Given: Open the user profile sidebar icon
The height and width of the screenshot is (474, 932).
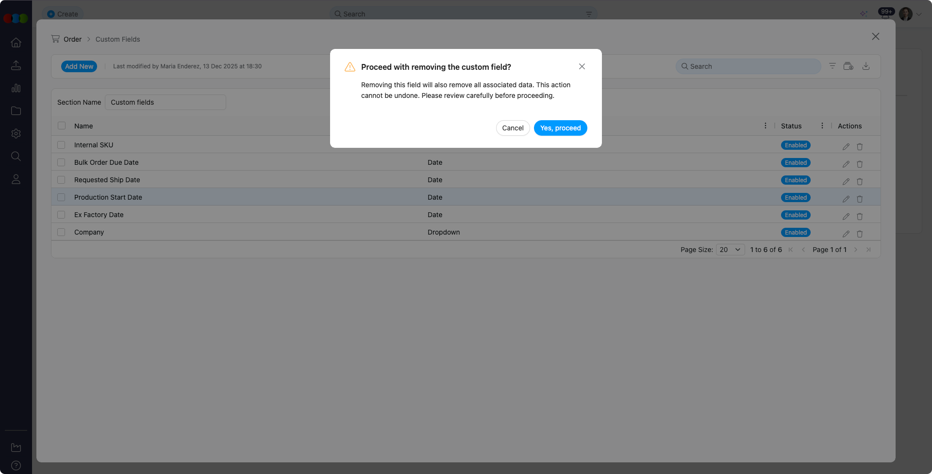Looking at the screenshot, I should pyautogui.click(x=16, y=179).
